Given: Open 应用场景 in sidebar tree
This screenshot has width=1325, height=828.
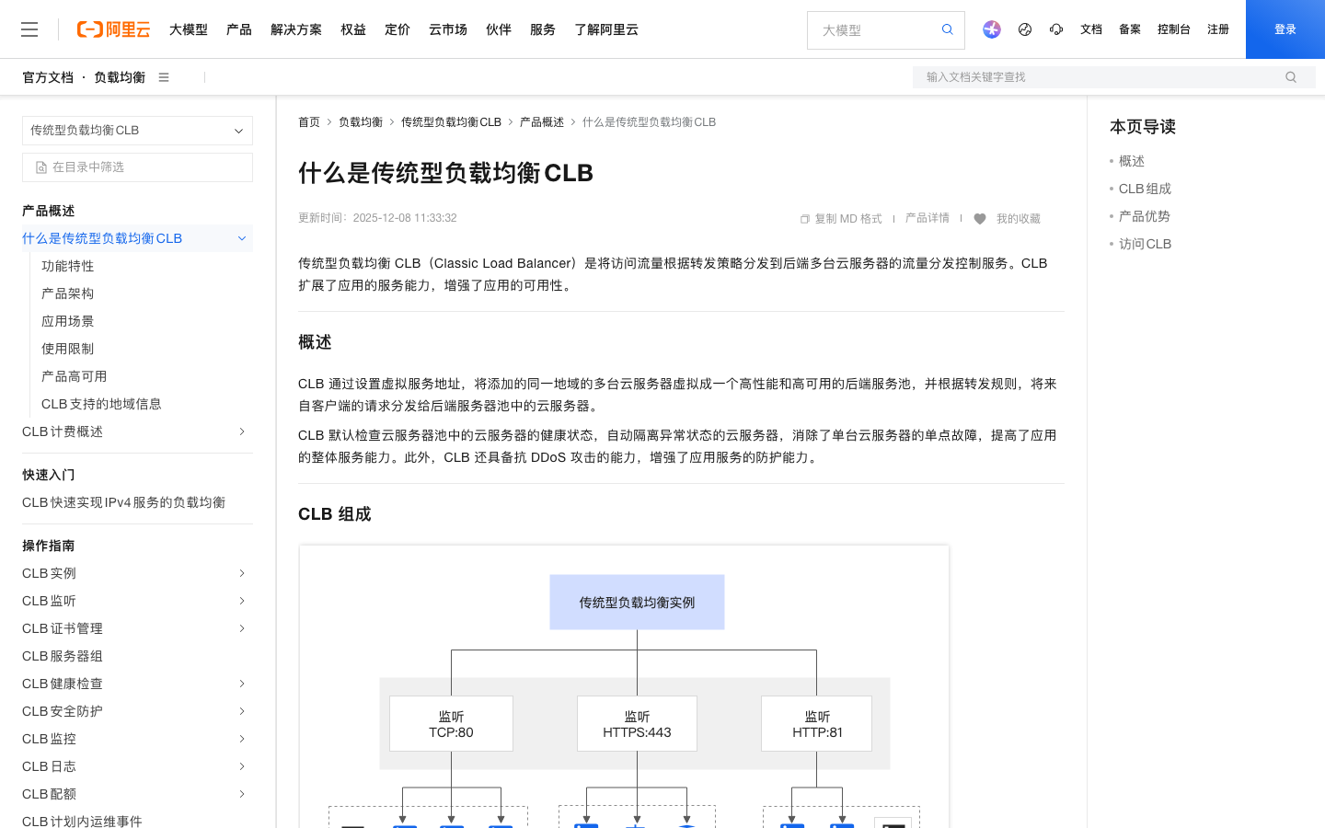Looking at the screenshot, I should point(68,321).
